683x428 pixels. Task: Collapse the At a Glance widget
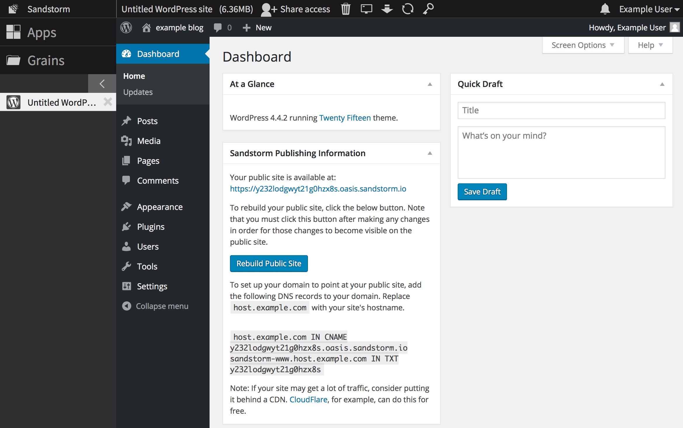coord(430,84)
